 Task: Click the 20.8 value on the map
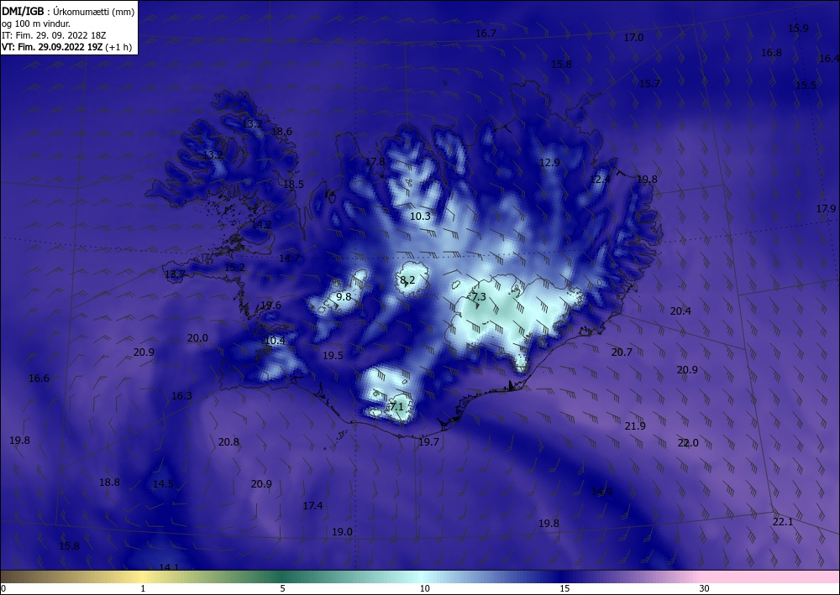(x=228, y=442)
